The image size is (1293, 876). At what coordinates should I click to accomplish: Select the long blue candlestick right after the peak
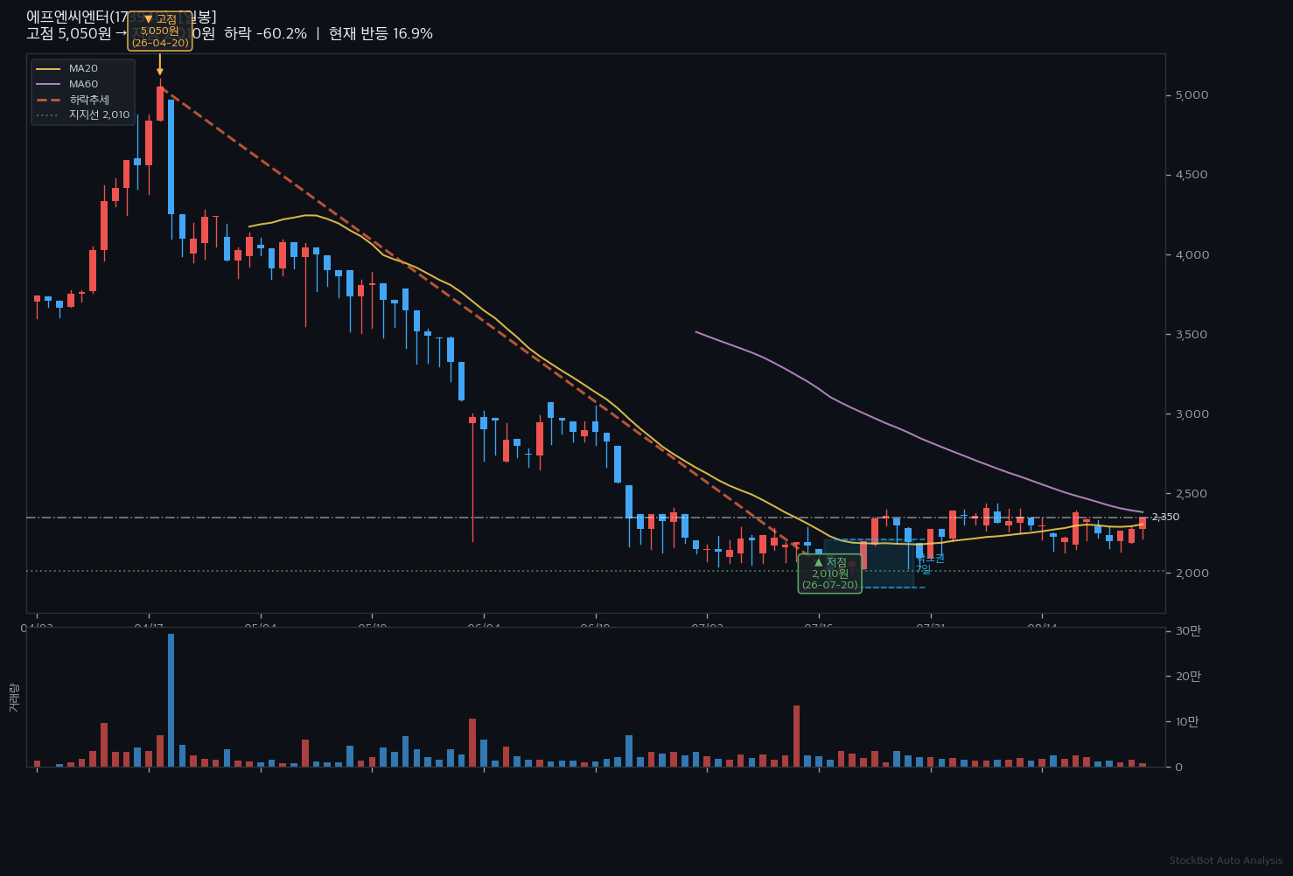pyautogui.click(x=171, y=157)
